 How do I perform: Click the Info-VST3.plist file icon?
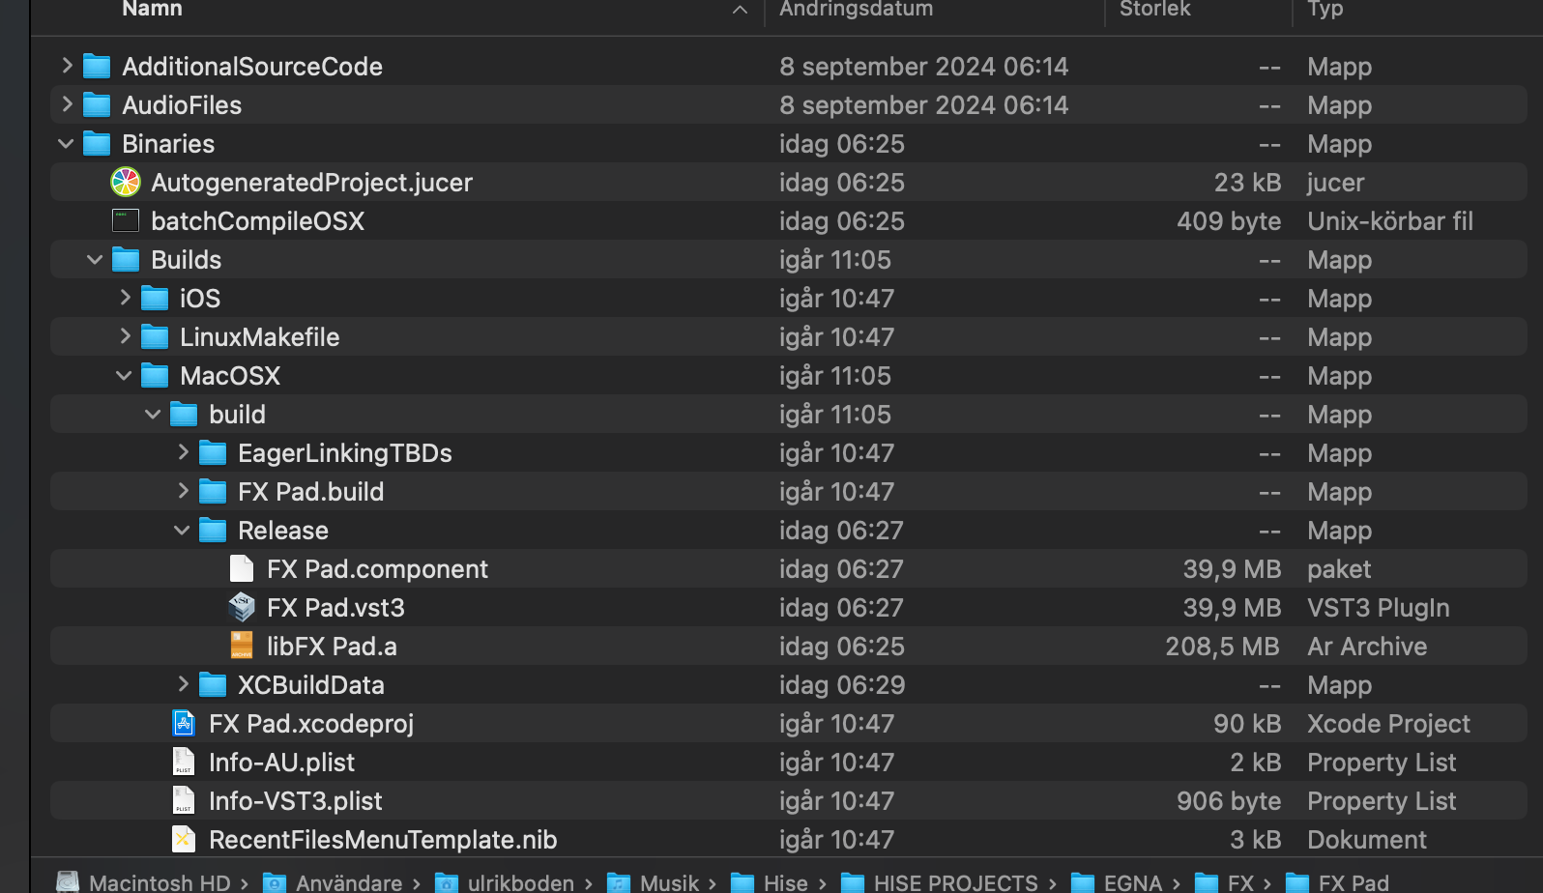pyautogui.click(x=184, y=800)
